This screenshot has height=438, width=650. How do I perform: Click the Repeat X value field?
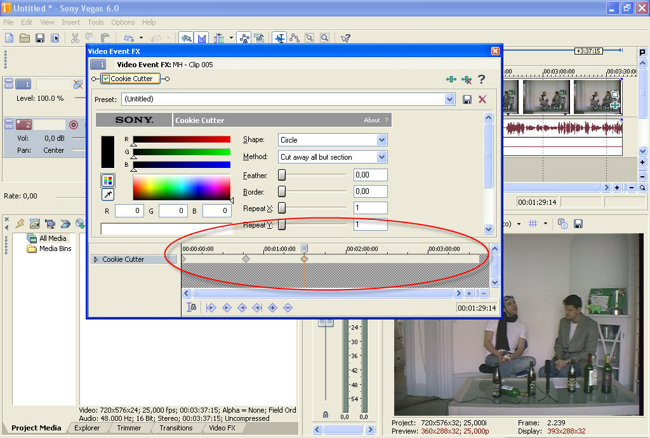pos(371,208)
